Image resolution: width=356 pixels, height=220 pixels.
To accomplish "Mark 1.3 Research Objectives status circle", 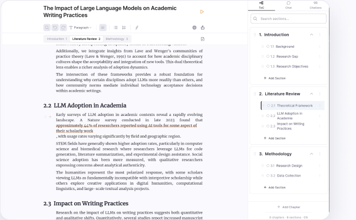I will tap(268, 66).
